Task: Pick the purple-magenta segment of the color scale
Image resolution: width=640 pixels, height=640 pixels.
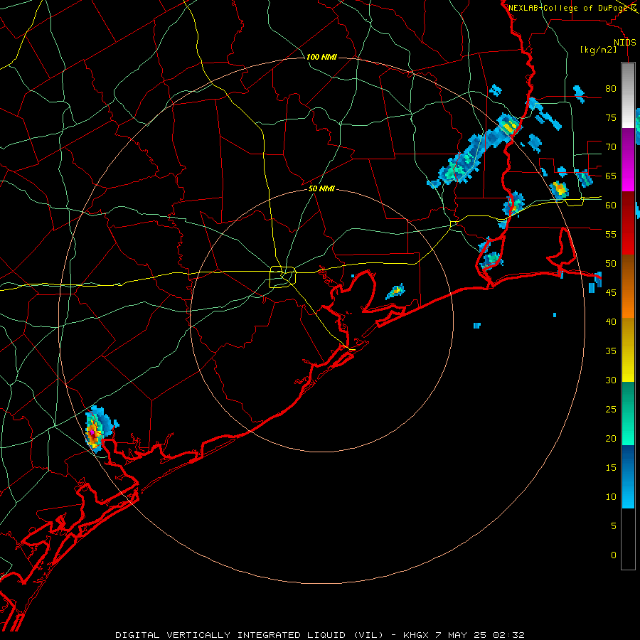Action: [628, 159]
